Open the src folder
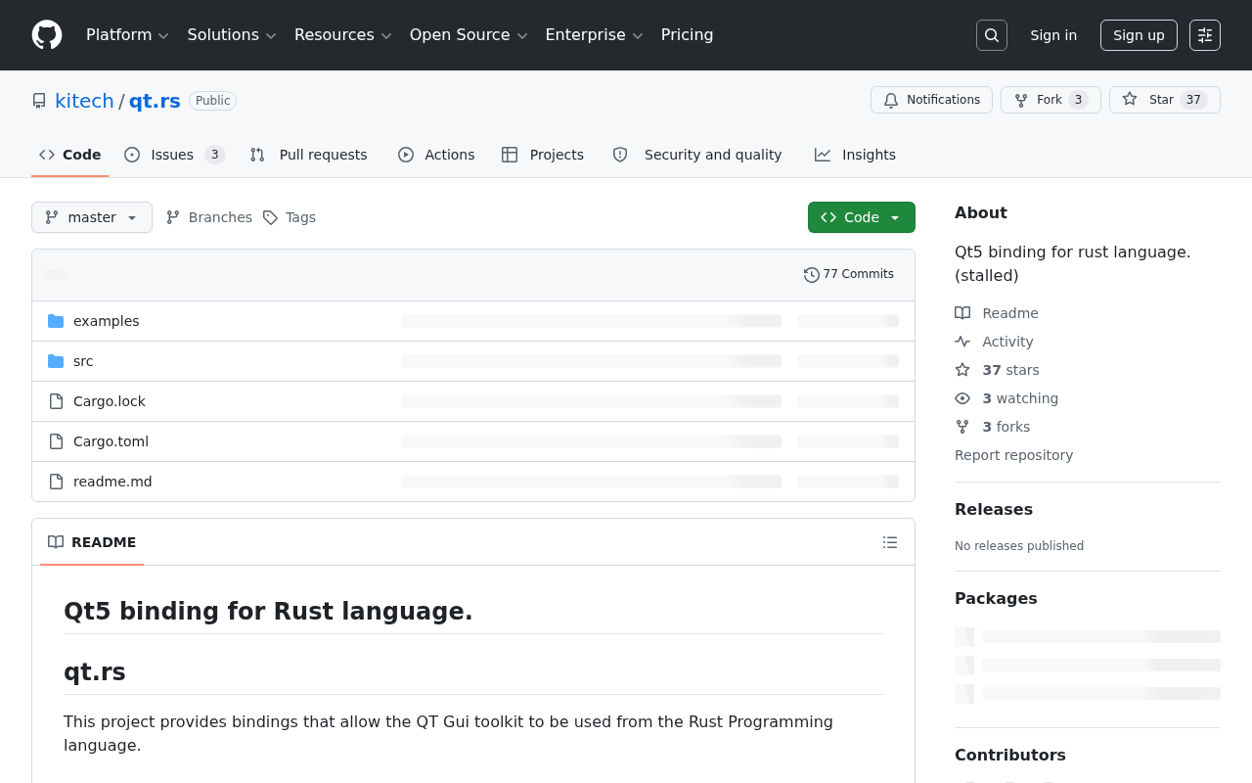The height and width of the screenshot is (783, 1252). [83, 361]
